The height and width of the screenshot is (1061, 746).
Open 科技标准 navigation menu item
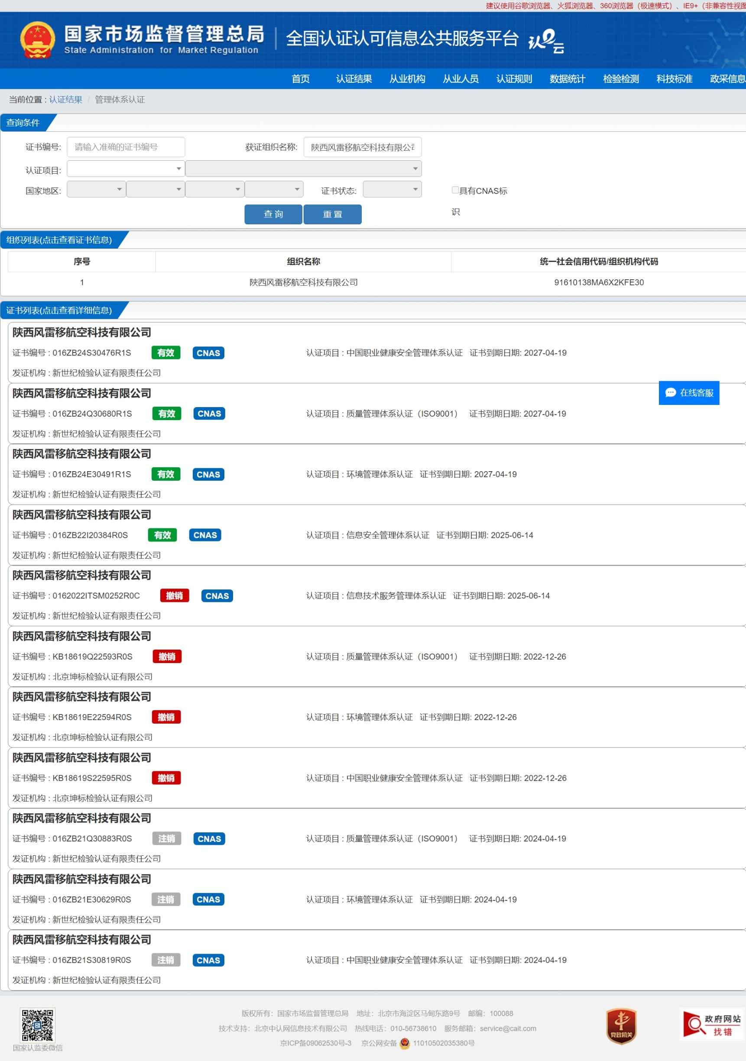coord(675,79)
